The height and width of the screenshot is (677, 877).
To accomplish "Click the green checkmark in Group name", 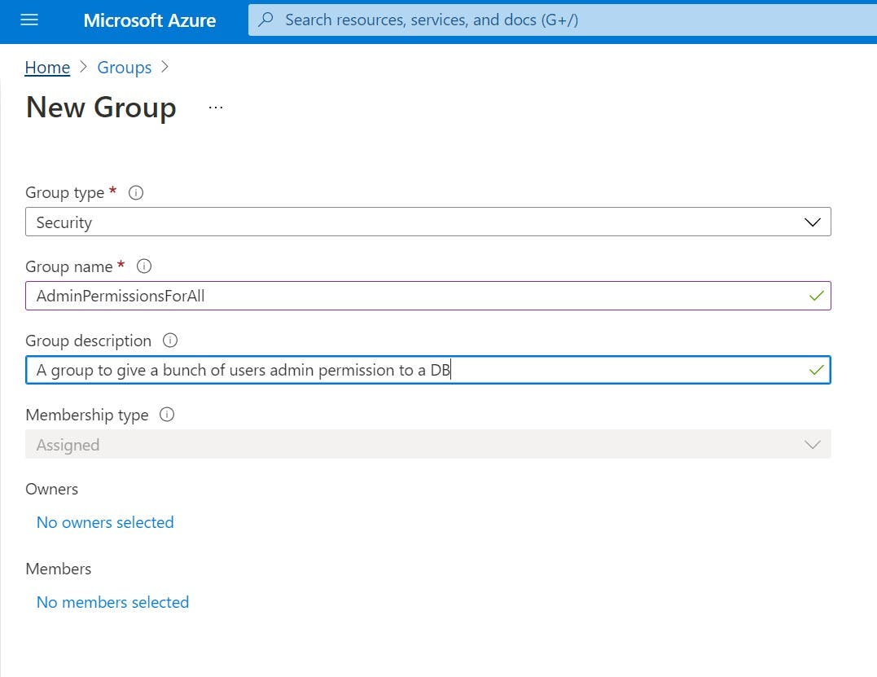I will [x=816, y=297].
